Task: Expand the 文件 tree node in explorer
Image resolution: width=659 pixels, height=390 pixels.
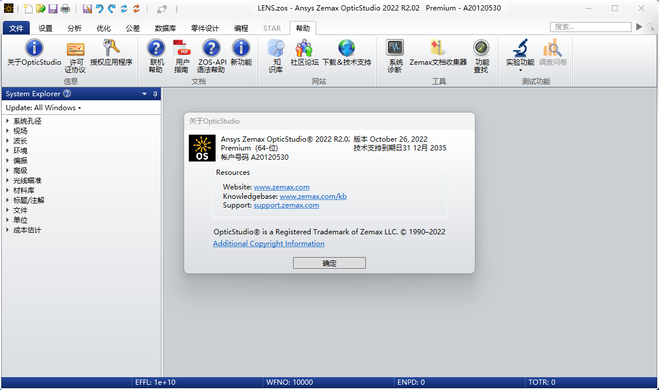Action: [x=8, y=210]
